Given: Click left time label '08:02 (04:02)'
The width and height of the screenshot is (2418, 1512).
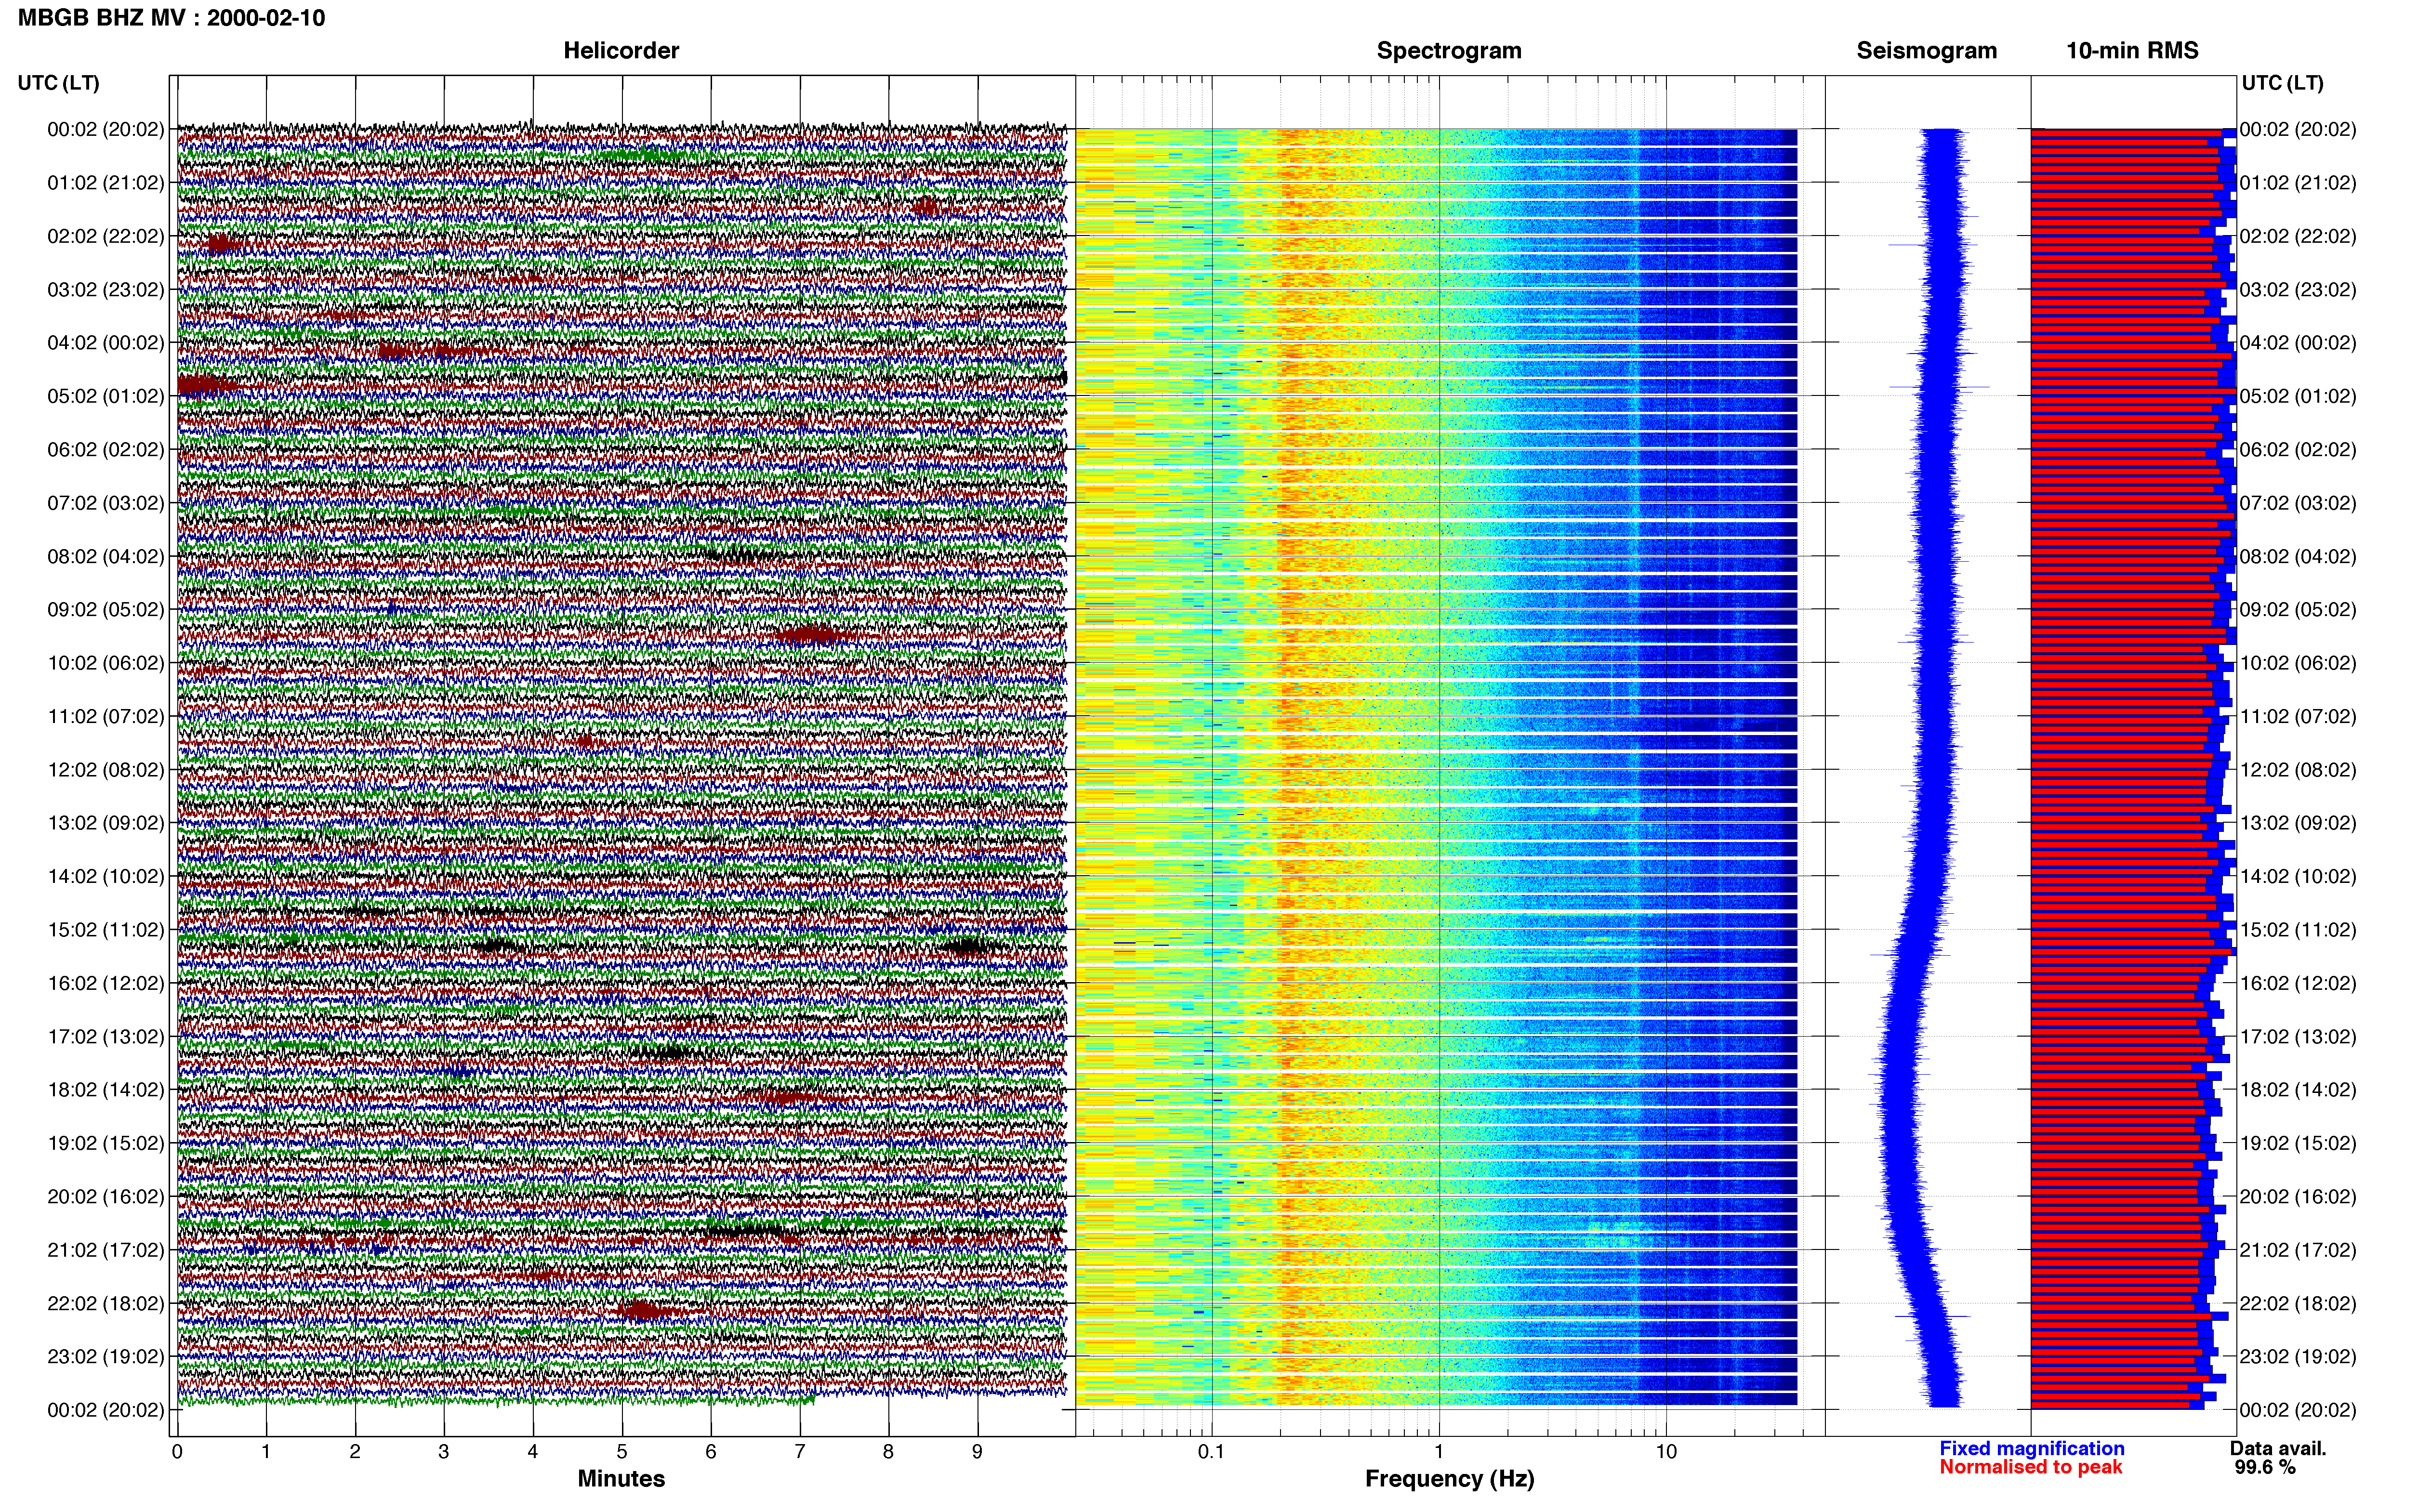Looking at the screenshot, I should pos(106,556).
